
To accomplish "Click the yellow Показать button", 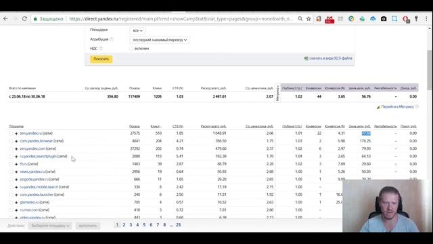I will point(101,59).
